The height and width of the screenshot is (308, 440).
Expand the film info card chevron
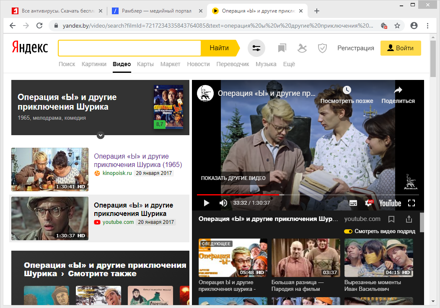(x=101, y=135)
